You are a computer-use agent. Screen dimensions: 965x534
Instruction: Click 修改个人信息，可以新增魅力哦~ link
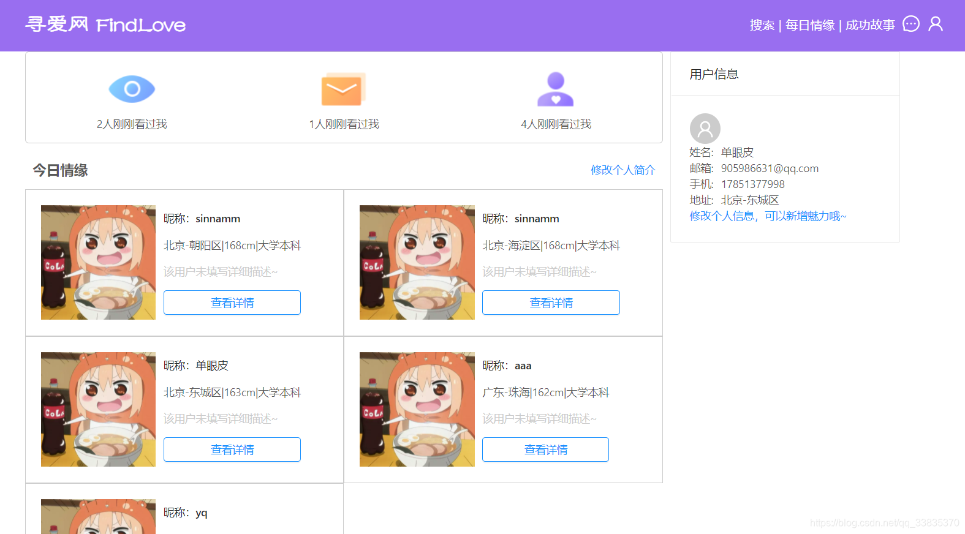768,216
